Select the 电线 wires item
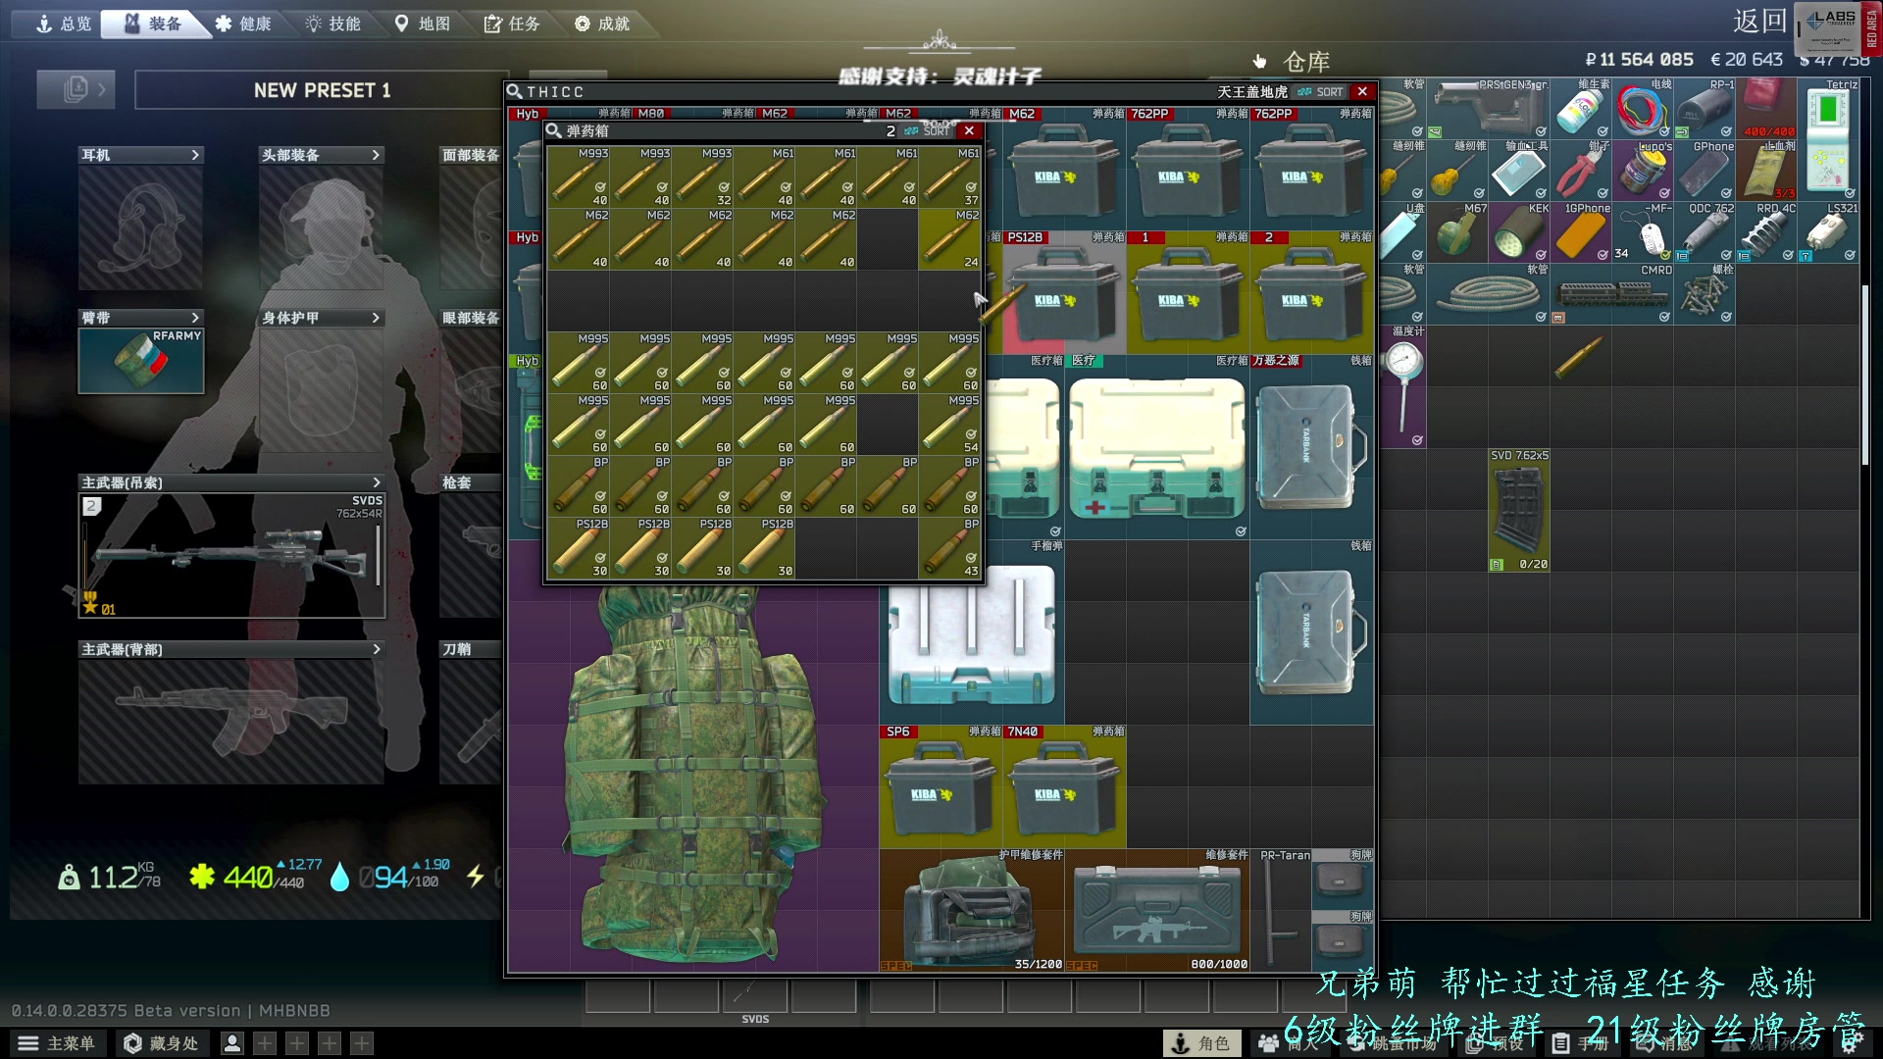 pos(1642,109)
